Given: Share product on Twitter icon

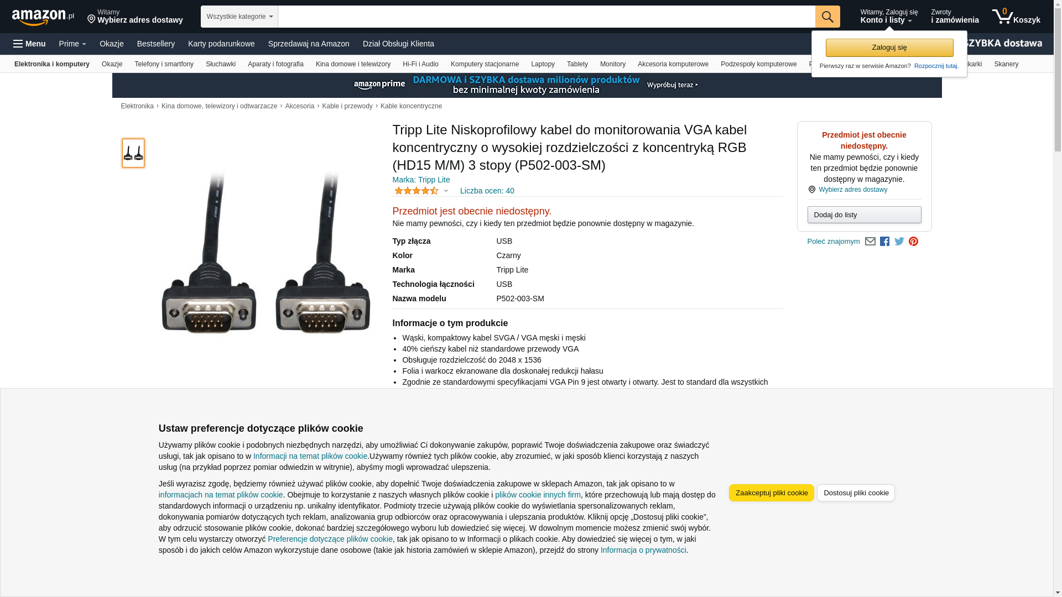Looking at the screenshot, I should [899, 242].
